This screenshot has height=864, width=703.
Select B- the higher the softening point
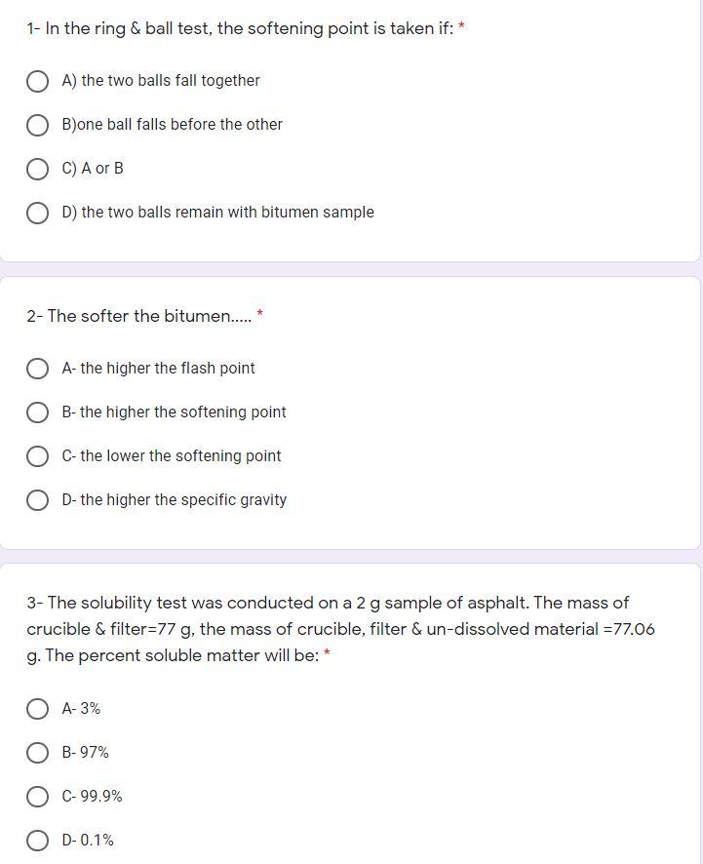coord(38,412)
